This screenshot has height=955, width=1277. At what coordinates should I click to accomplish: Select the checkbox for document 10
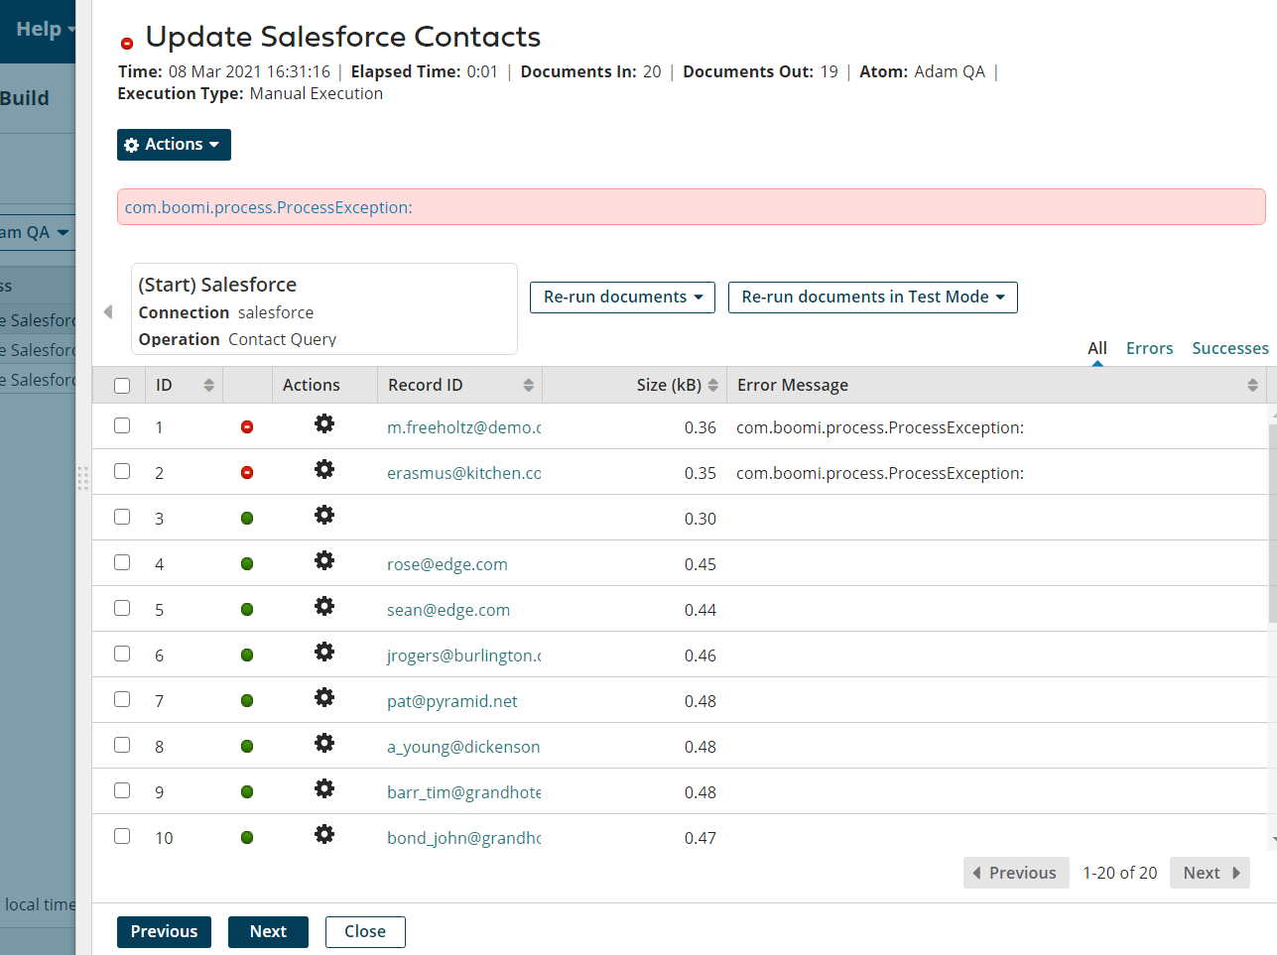(122, 836)
